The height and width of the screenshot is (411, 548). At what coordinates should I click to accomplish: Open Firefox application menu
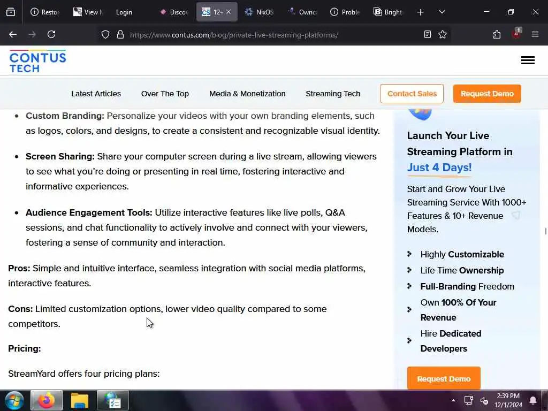coord(535,34)
